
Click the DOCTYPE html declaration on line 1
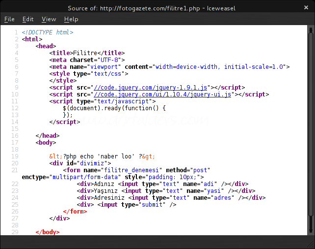click(x=48, y=32)
